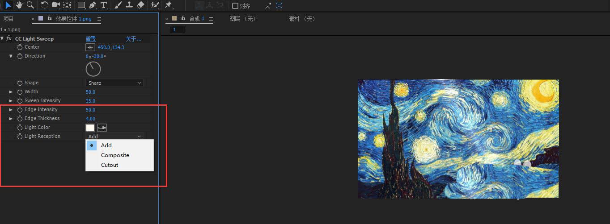Image resolution: width=610 pixels, height=224 pixels.
Task: Open the Shape dropdown showing Sharp
Action: click(x=114, y=83)
